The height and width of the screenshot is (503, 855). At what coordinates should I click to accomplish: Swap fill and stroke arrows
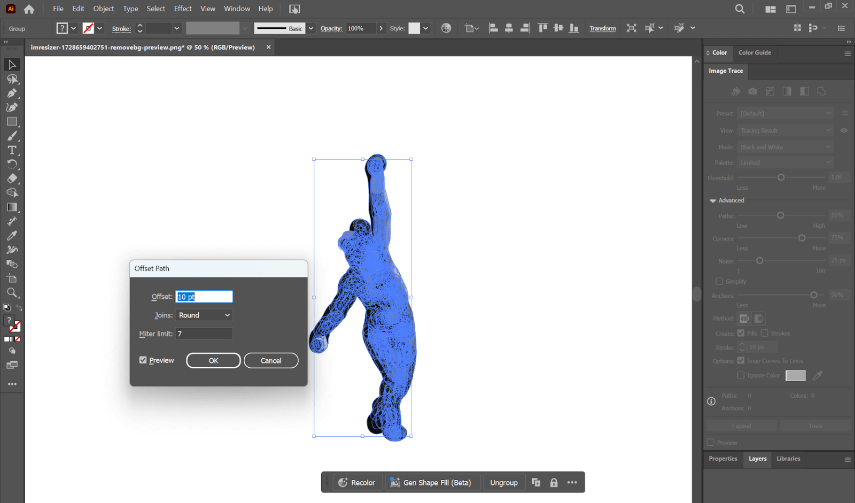point(19,308)
